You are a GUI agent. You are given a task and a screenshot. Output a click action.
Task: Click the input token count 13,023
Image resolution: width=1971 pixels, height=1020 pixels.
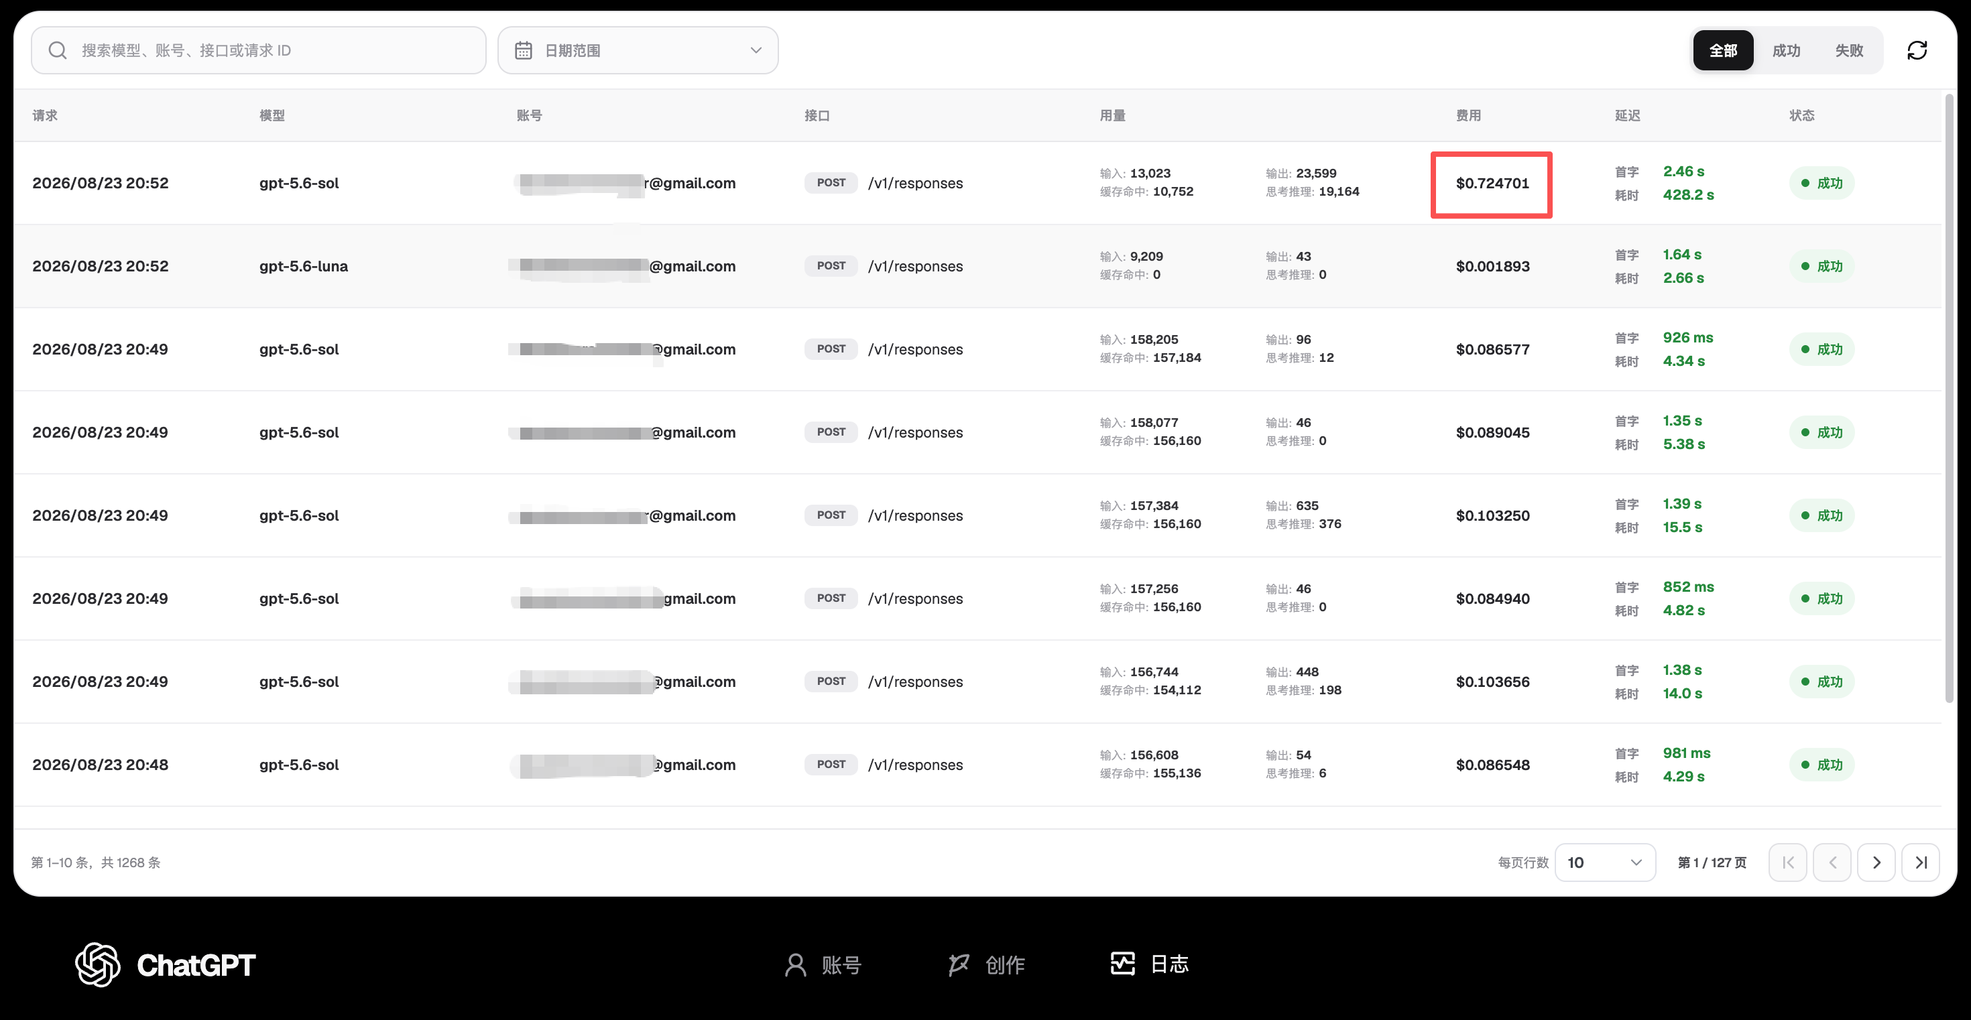coord(1150,174)
